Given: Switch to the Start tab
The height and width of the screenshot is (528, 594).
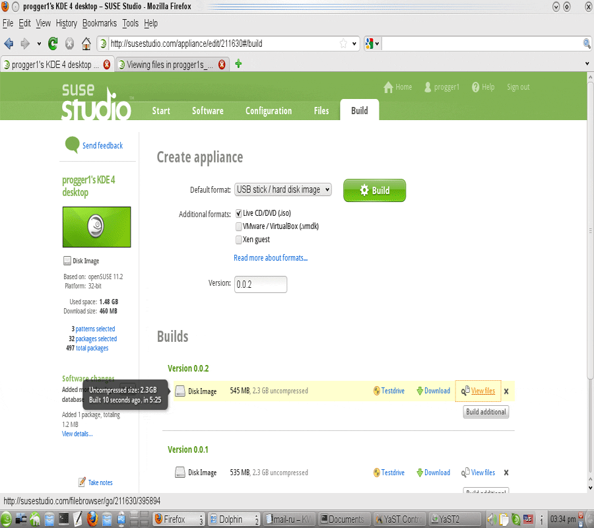Looking at the screenshot, I should [161, 111].
